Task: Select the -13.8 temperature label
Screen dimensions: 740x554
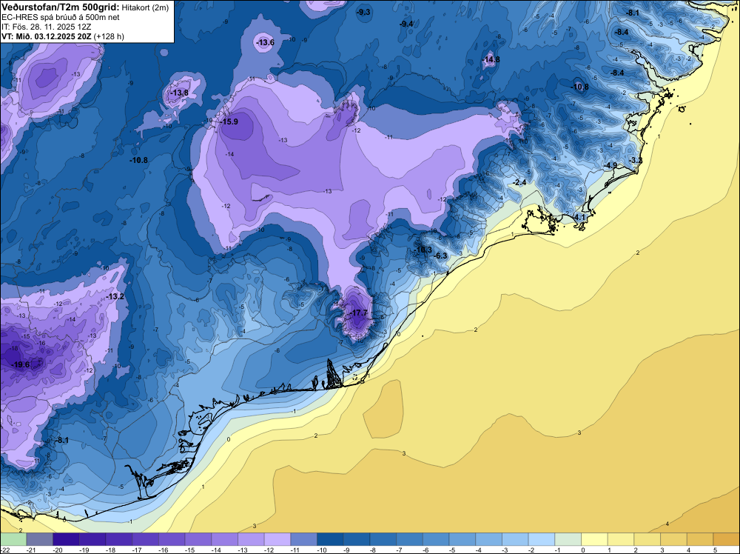Action: (x=179, y=93)
